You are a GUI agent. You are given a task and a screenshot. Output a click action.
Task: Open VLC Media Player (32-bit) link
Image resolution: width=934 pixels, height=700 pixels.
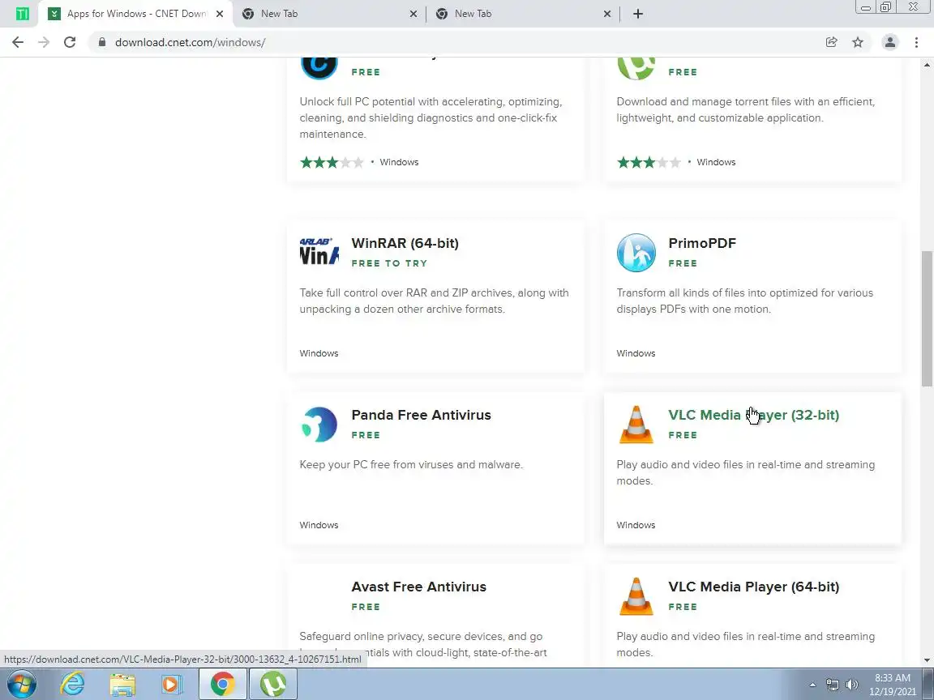[753, 415]
